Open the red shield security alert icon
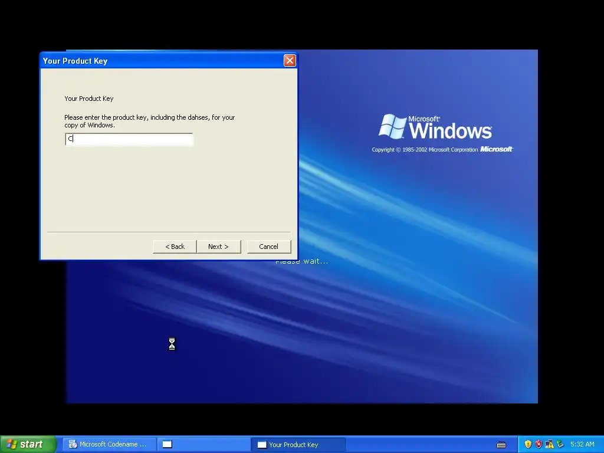Screen dimensions: 604x453 coord(539,444)
